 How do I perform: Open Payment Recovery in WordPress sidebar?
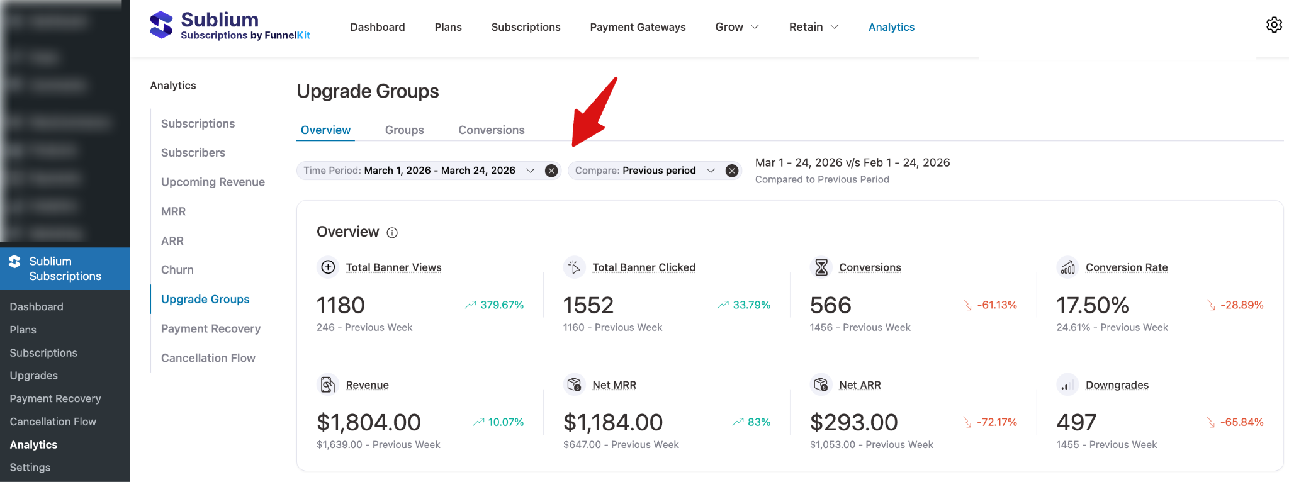(x=55, y=399)
